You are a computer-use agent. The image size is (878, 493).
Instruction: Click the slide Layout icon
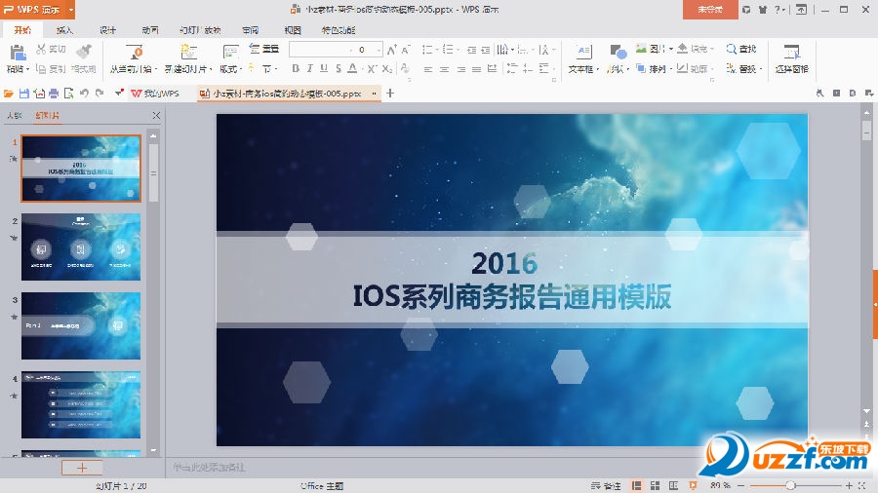pos(230,52)
